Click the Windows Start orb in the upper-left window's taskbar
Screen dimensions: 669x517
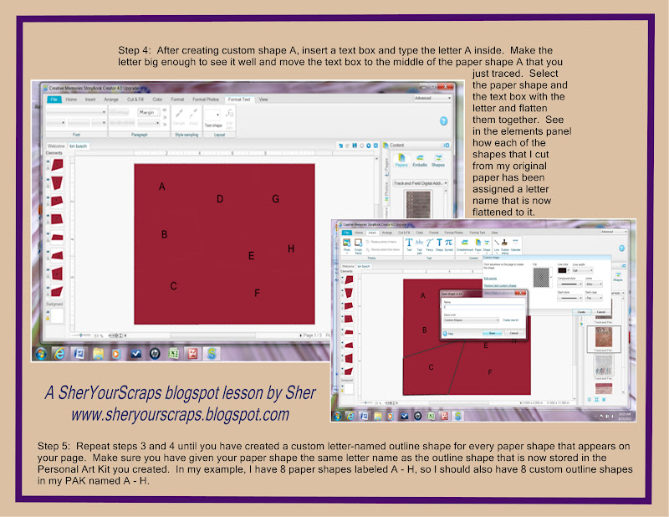pos(41,354)
